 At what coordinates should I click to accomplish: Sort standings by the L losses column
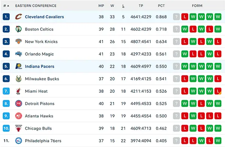(x=123, y=6)
